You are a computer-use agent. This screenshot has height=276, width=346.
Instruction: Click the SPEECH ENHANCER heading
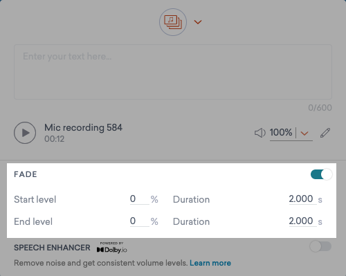pyautogui.click(x=52, y=248)
